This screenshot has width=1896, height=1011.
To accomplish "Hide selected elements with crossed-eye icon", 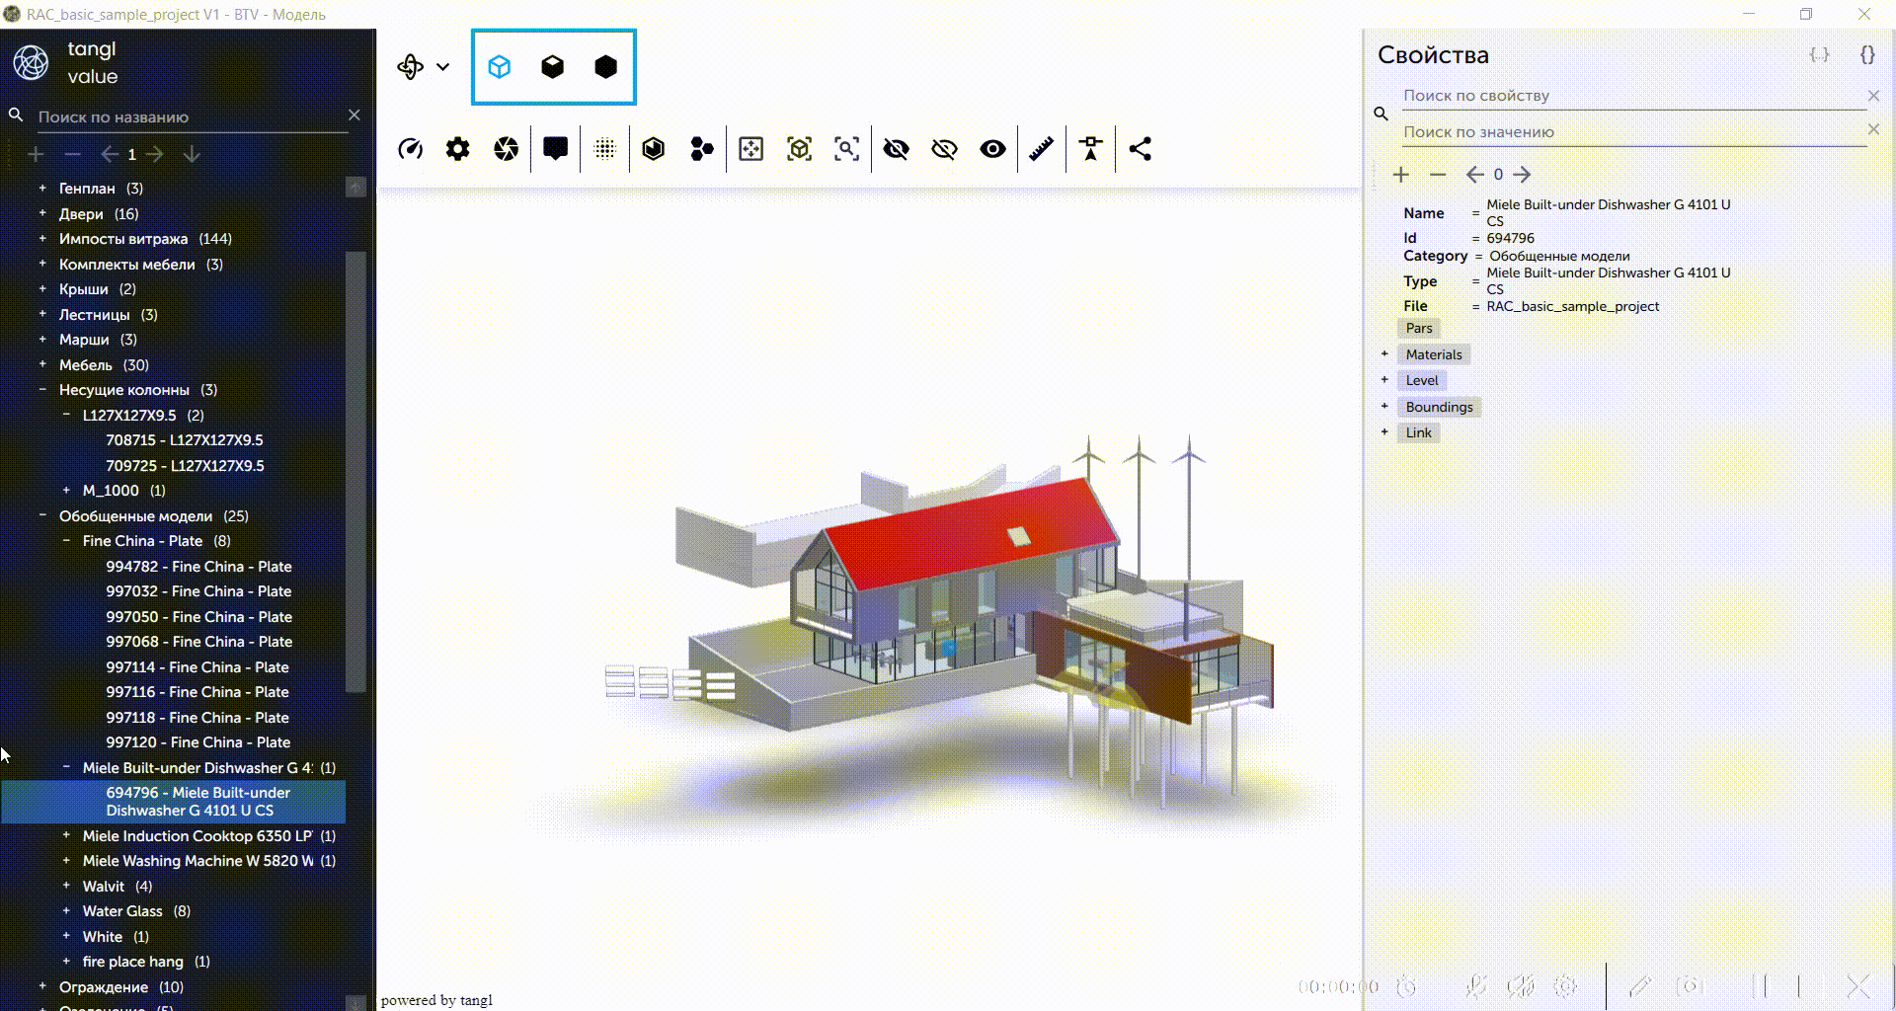I will tap(896, 149).
